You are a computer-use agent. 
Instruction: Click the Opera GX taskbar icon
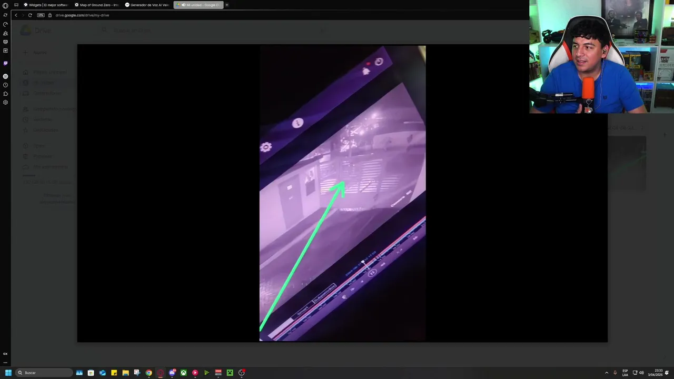click(160, 373)
